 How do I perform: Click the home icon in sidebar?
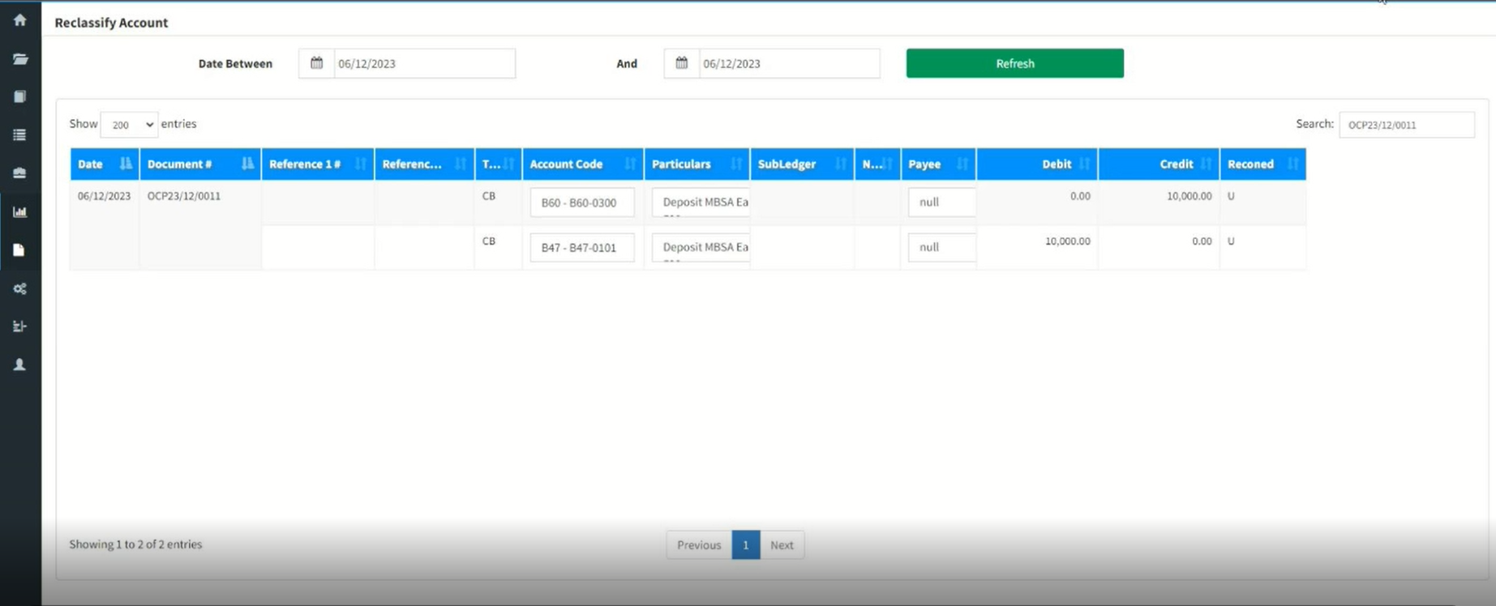(x=20, y=20)
